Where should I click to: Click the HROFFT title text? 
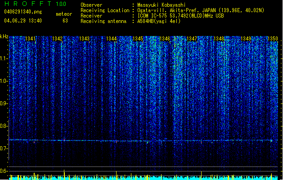(x=28, y=4)
